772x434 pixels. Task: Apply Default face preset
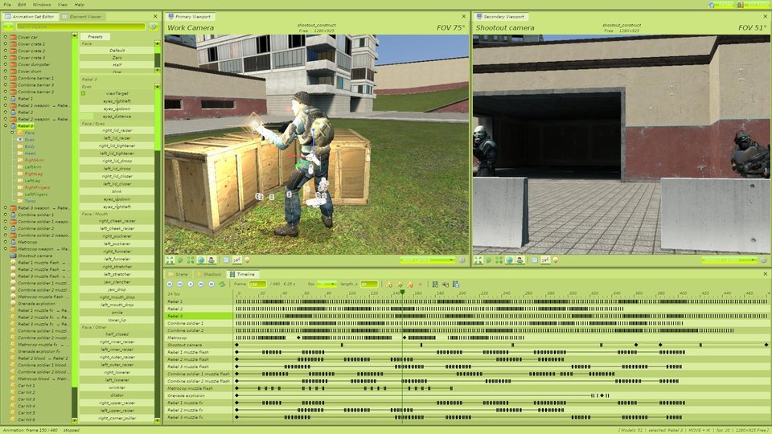click(117, 50)
